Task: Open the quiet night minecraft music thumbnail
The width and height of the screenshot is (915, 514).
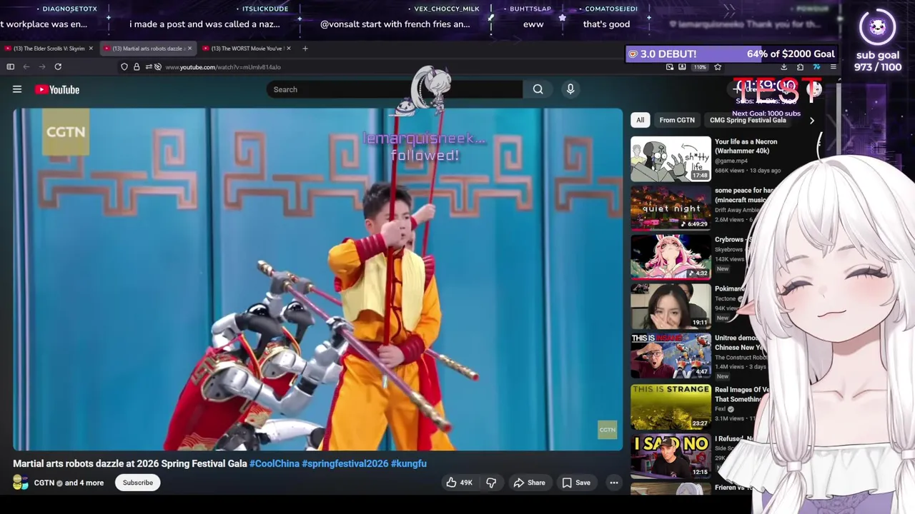Action: click(x=671, y=208)
